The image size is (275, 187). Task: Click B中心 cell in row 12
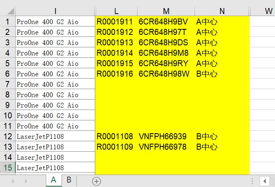click(x=222, y=136)
